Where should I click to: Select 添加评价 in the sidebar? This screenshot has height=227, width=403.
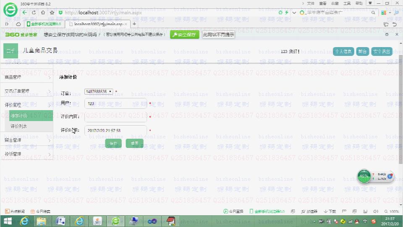[x=31, y=116]
